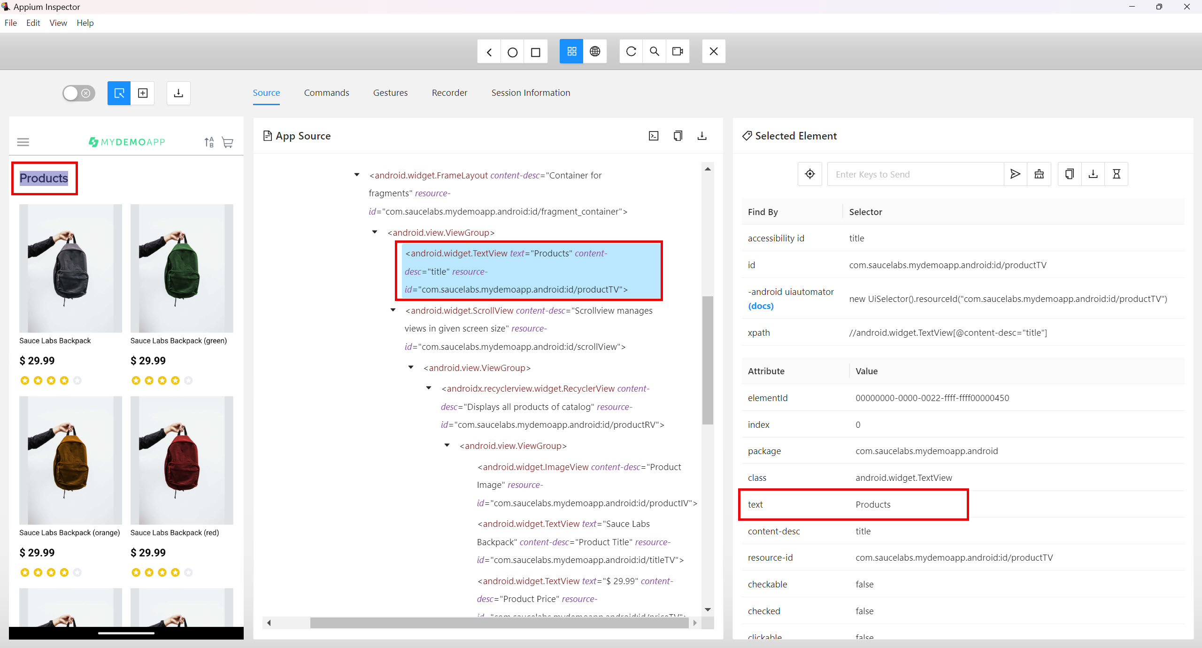Tap the sort icon in device screen
Screen dimensions: 1202x648
tap(209, 142)
